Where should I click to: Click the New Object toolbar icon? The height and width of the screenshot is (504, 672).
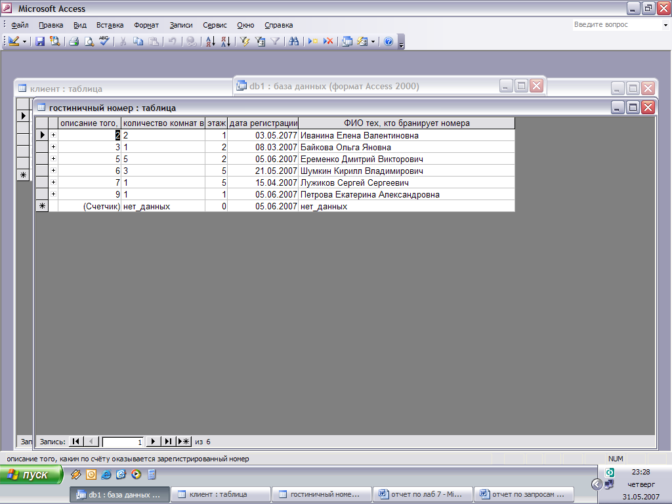362,41
